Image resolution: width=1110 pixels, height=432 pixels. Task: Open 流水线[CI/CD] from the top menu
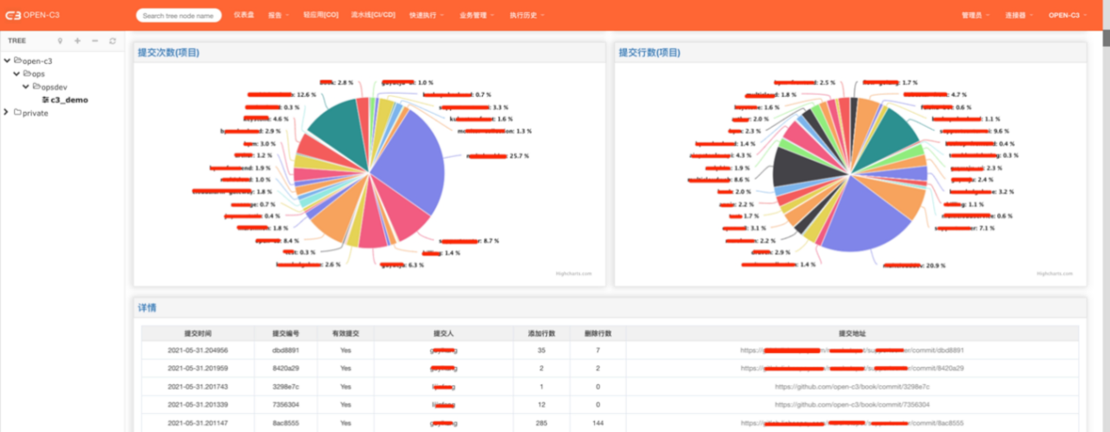coord(373,15)
